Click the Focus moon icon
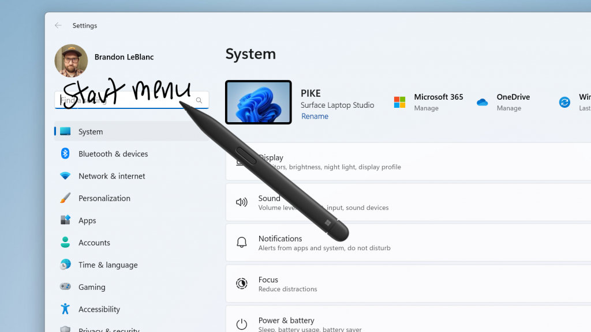This screenshot has width=591, height=332. [x=241, y=283]
